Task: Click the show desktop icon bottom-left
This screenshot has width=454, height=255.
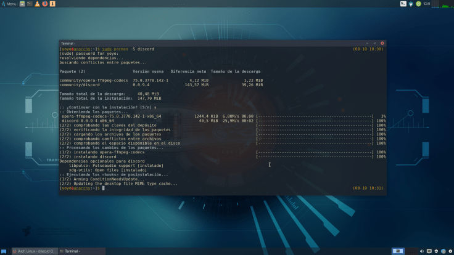Action: 4,251
